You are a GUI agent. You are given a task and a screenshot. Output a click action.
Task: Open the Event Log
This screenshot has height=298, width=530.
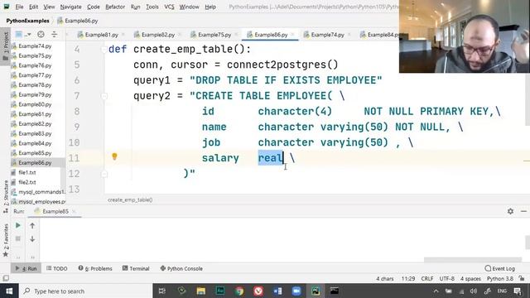coord(499,268)
